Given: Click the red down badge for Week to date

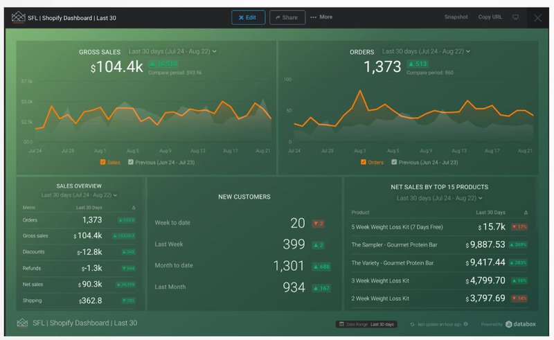Looking at the screenshot, I should (x=318, y=224).
